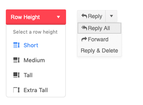Click the Medium row height icon
Screen dimensions: 143x105
[x=17, y=60]
